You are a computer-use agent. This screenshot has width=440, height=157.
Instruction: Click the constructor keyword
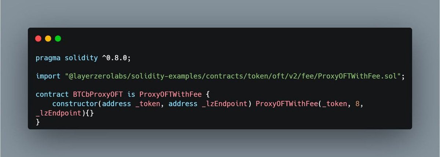(x=75, y=104)
